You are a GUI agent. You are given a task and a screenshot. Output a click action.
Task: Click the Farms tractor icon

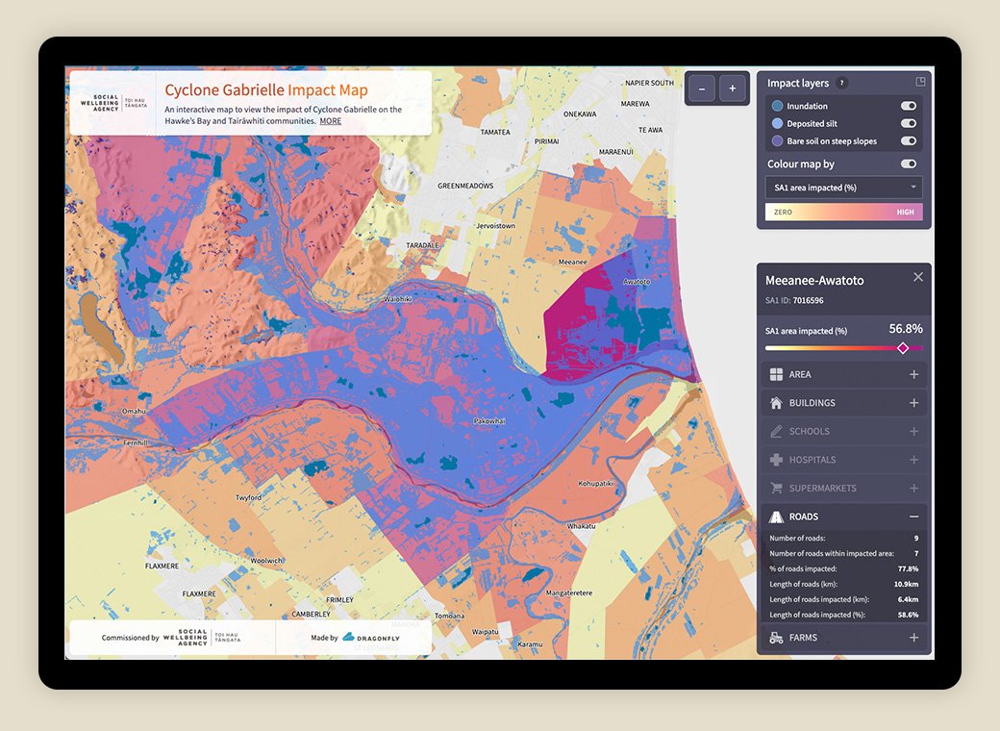776,638
